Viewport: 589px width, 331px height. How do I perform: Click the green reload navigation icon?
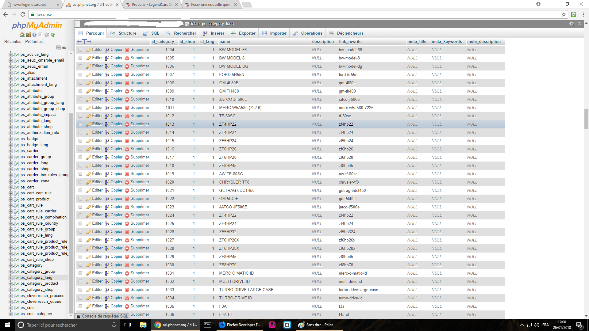coord(53,35)
